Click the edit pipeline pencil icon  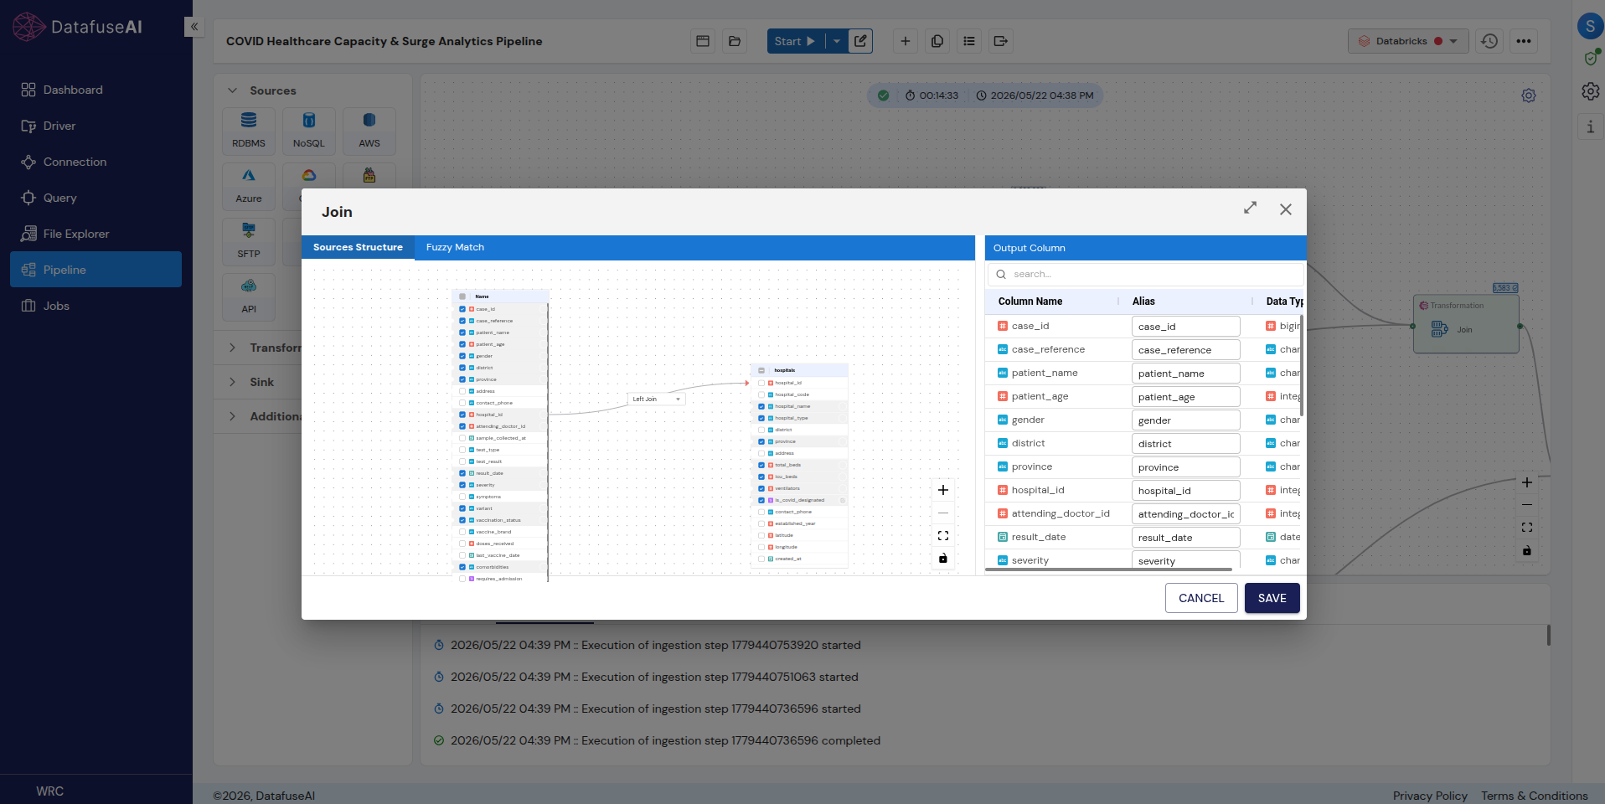[x=860, y=41]
